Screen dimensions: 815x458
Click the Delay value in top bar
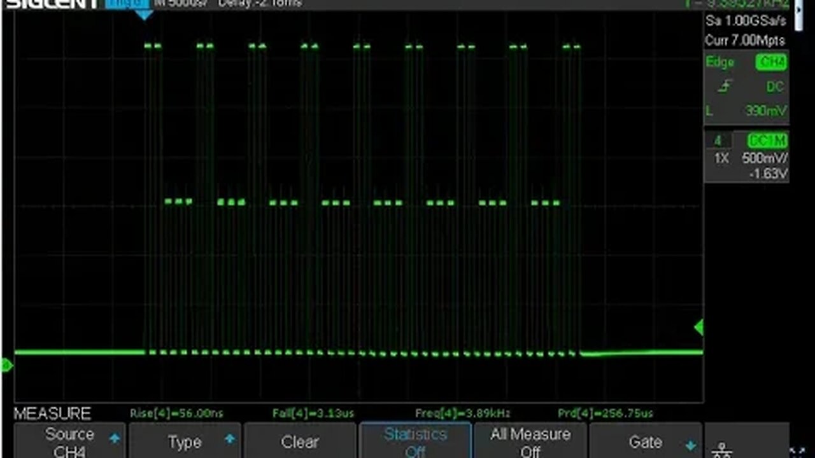point(260,4)
